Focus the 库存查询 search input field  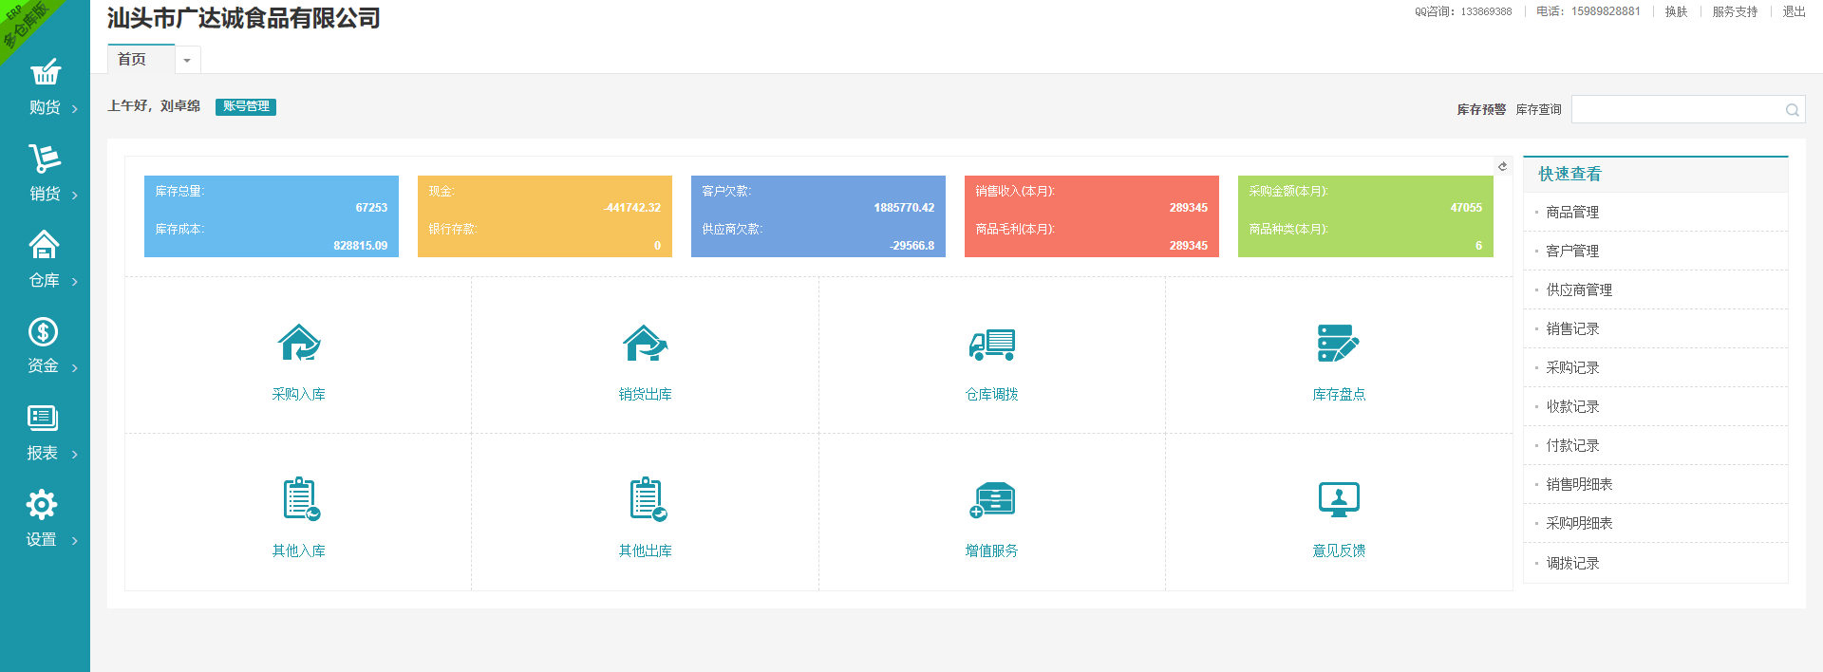(1687, 109)
